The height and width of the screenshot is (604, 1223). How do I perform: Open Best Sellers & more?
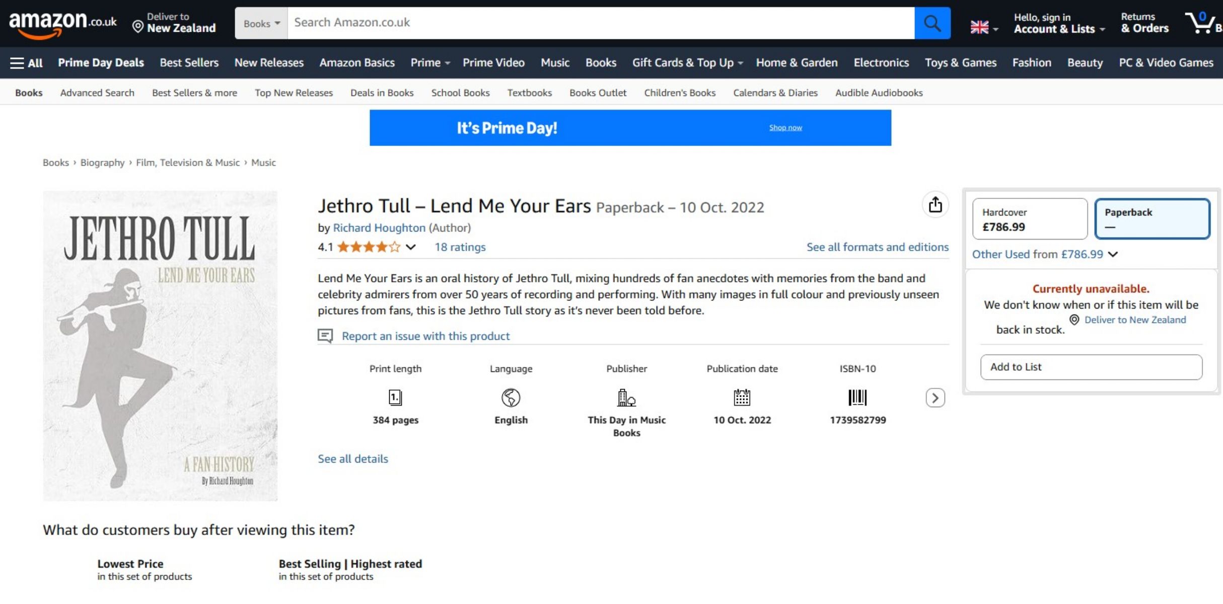[x=194, y=93]
